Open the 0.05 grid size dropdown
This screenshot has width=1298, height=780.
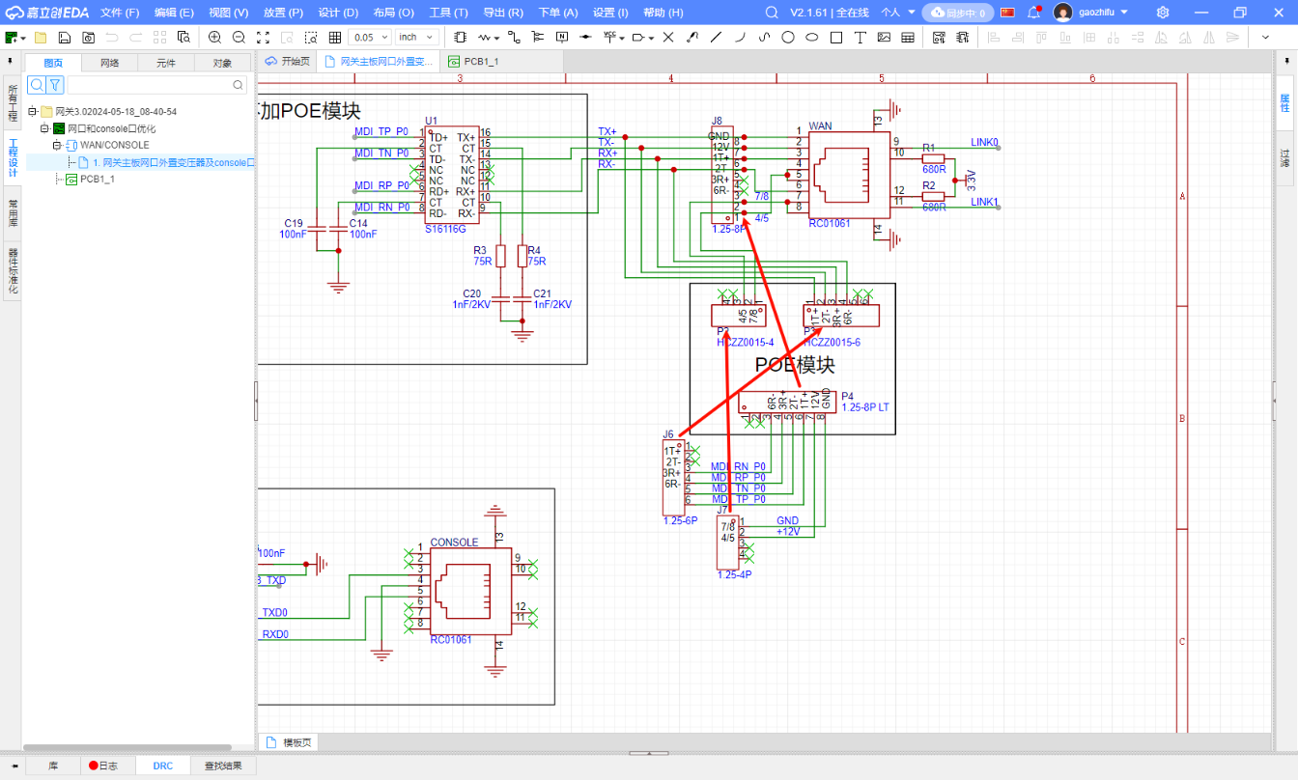coord(370,38)
